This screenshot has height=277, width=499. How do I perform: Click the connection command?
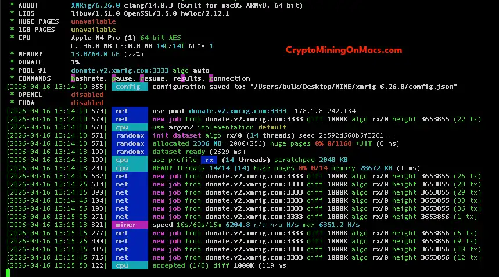coord(229,78)
